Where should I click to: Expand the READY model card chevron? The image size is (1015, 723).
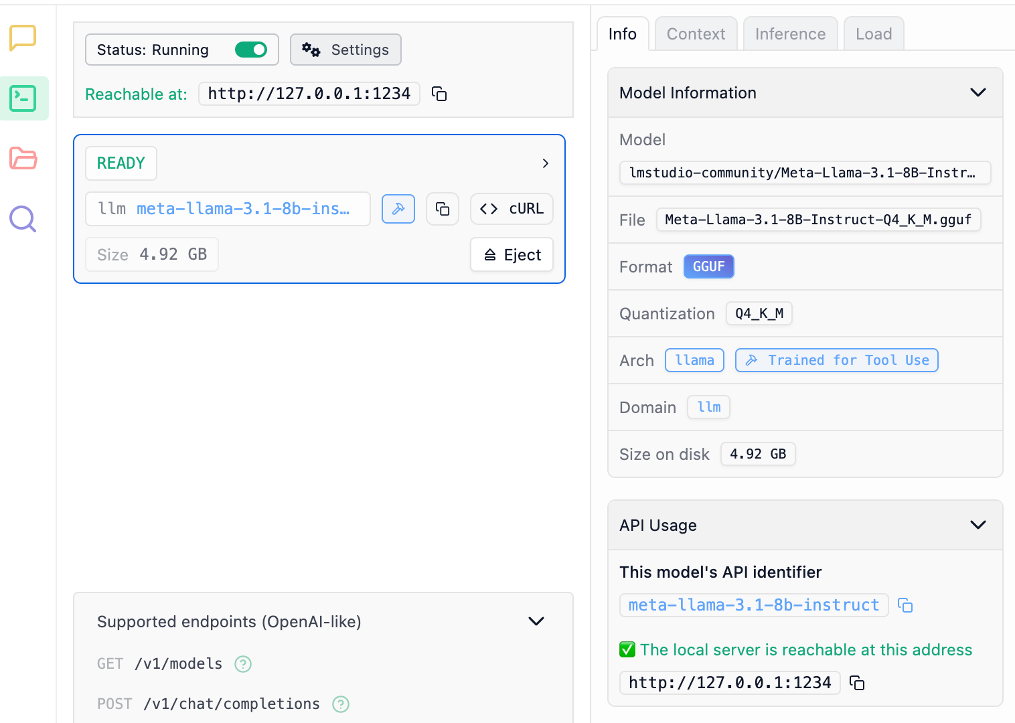[546, 163]
